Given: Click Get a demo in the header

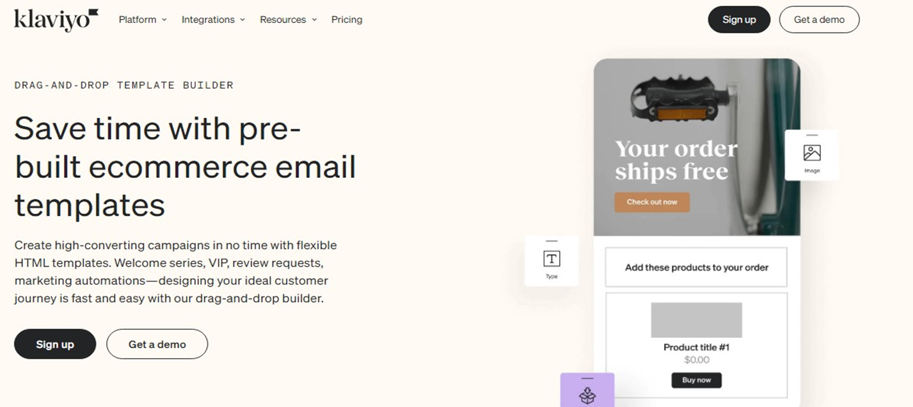Looking at the screenshot, I should click(x=819, y=19).
